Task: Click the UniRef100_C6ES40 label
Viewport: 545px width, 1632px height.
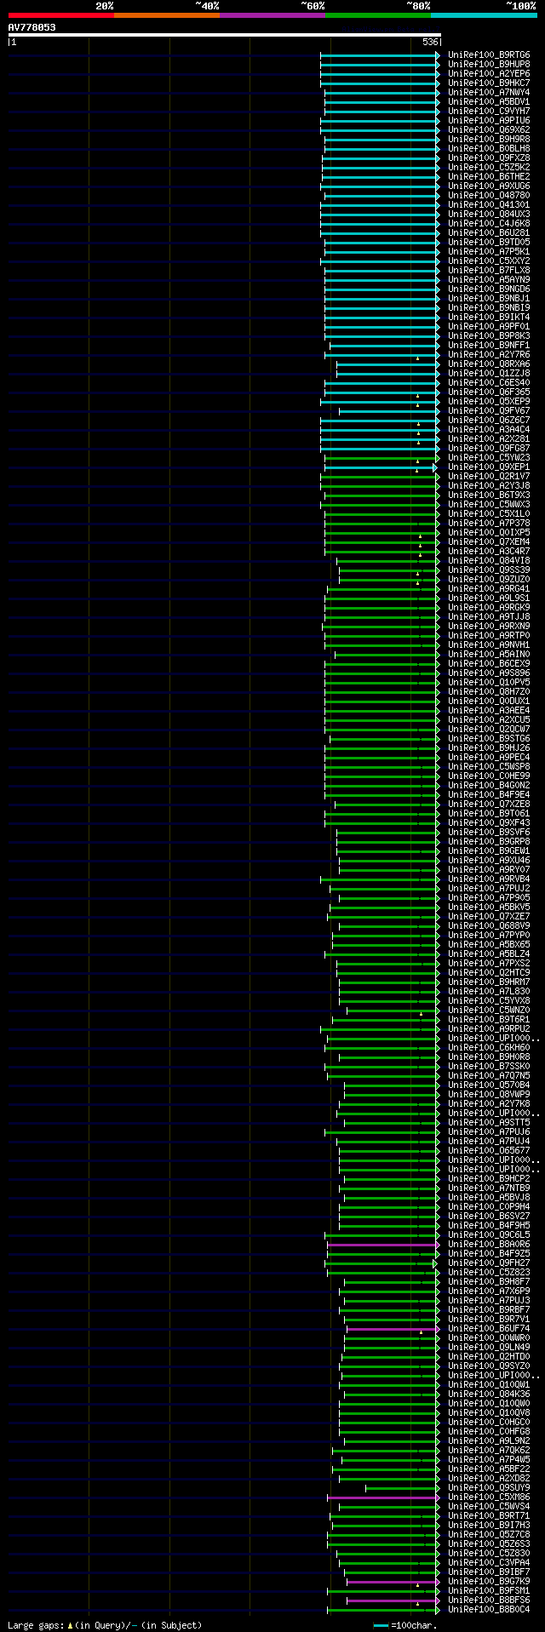Action: click(x=489, y=383)
